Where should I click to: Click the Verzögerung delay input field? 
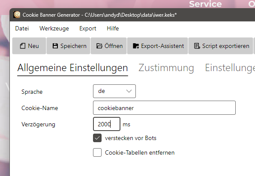point(107,124)
